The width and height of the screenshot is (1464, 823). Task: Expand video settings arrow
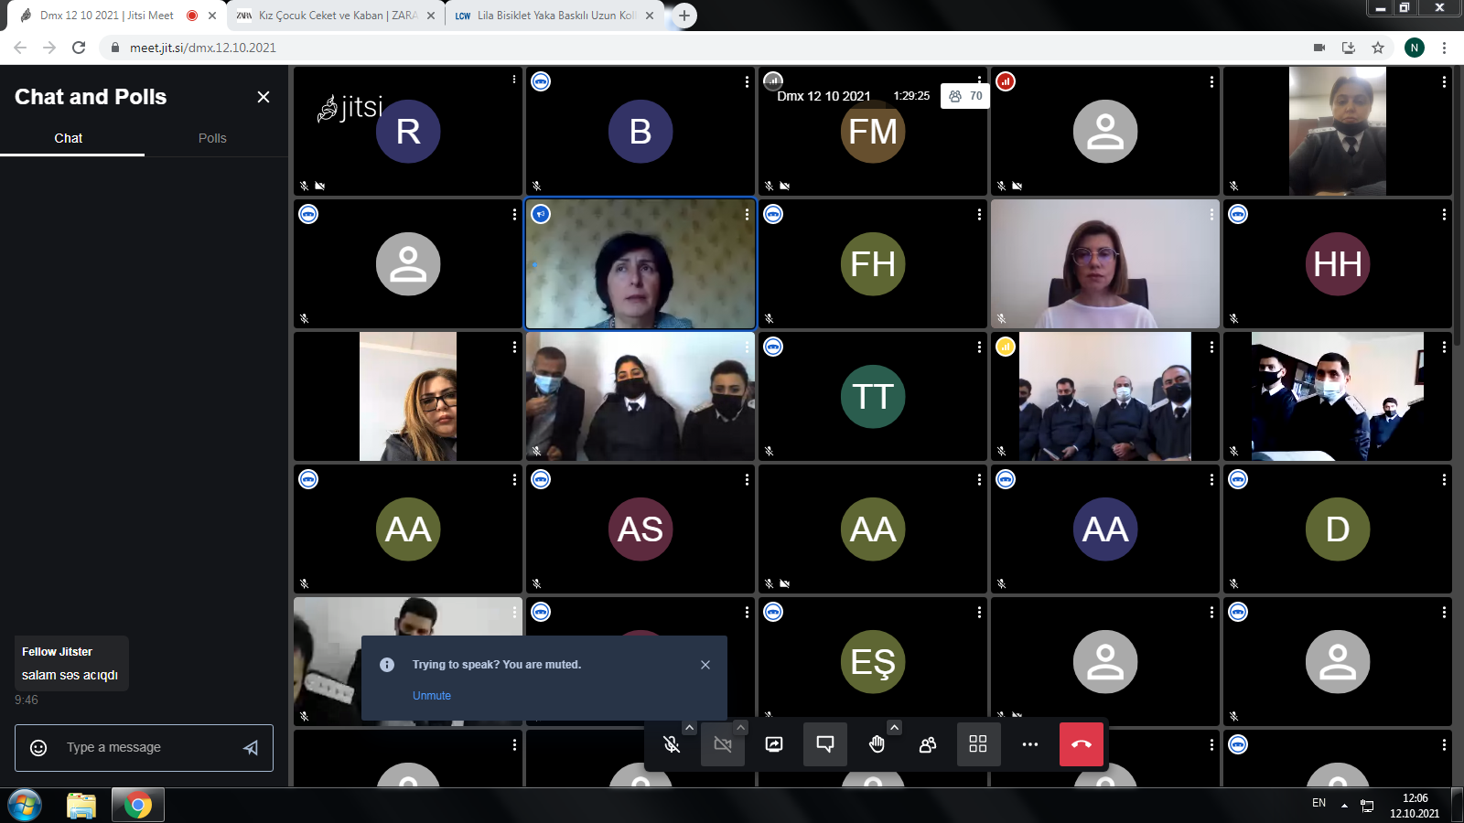pos(741,728)
